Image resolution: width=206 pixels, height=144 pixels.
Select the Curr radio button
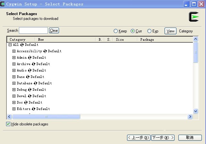pos(133,31)
